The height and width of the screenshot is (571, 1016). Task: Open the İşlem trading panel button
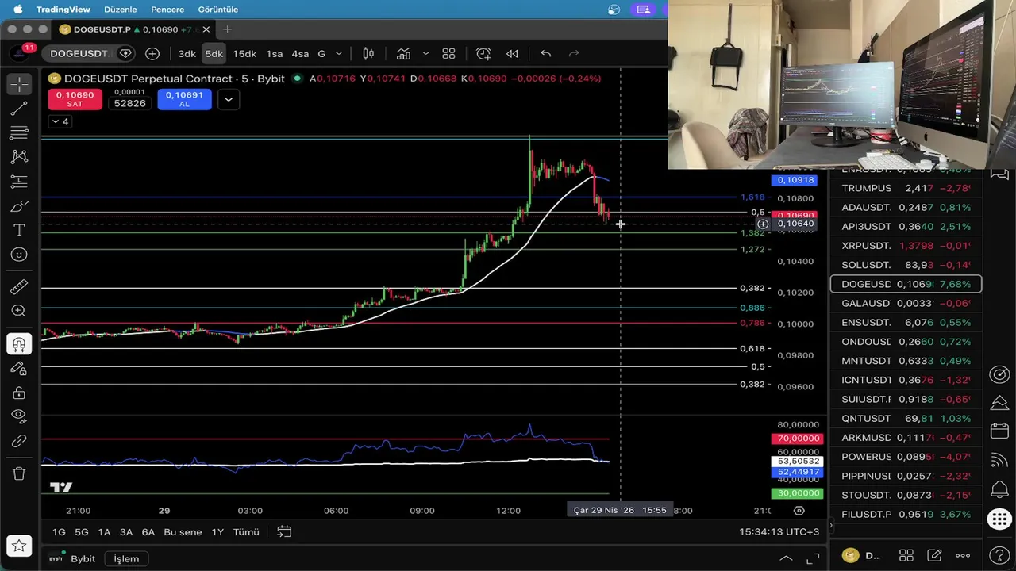pyautogui.click(x=126, y=559)
